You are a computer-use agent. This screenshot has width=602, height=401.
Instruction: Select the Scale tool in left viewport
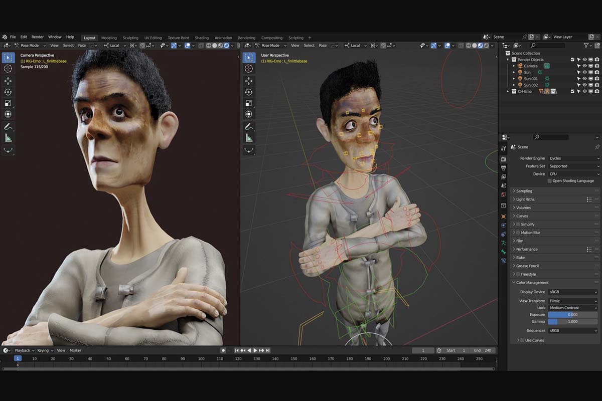coord(8,103)
